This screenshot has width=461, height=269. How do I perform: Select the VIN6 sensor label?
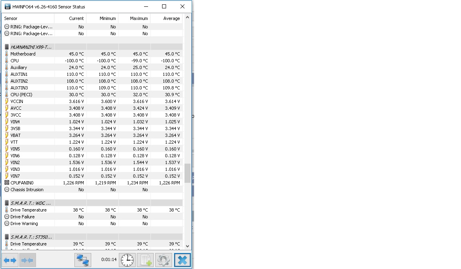15,156
